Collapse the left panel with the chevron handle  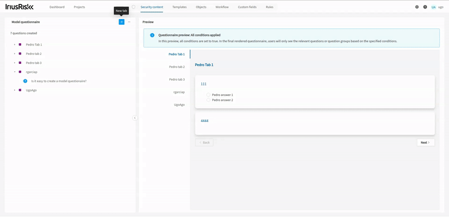click(135, 118)
